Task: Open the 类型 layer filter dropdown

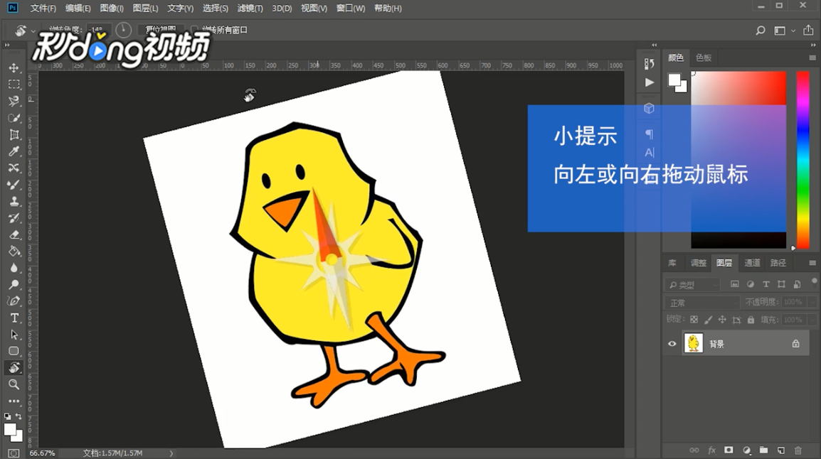Action: [693, 285]
